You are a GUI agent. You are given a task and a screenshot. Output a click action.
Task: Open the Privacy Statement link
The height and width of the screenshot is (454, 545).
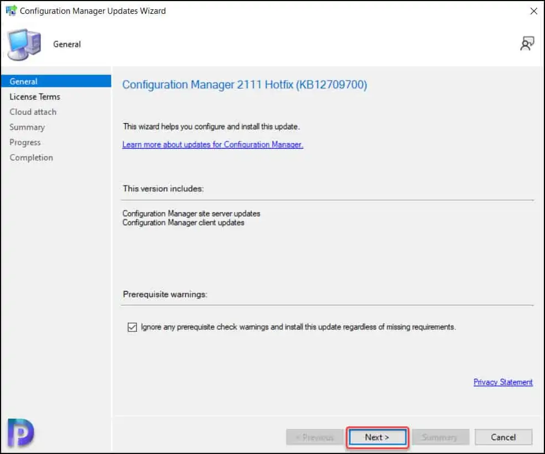[x=503, y=382]
